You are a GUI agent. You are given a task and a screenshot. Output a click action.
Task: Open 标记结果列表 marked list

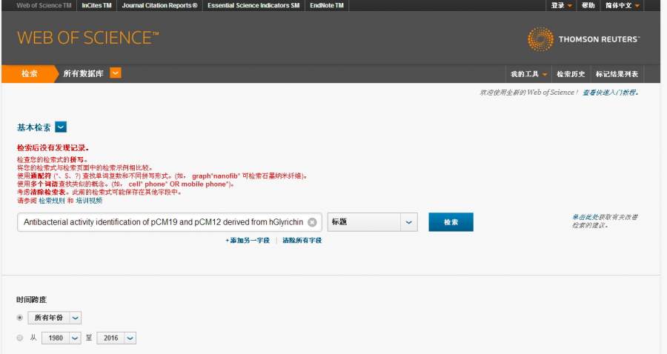pyautogui.click(x=617, y=74)
